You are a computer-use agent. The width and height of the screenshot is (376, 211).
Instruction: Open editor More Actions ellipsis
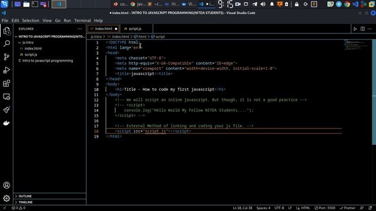coord(370,29)
